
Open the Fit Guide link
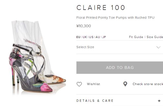136,37
